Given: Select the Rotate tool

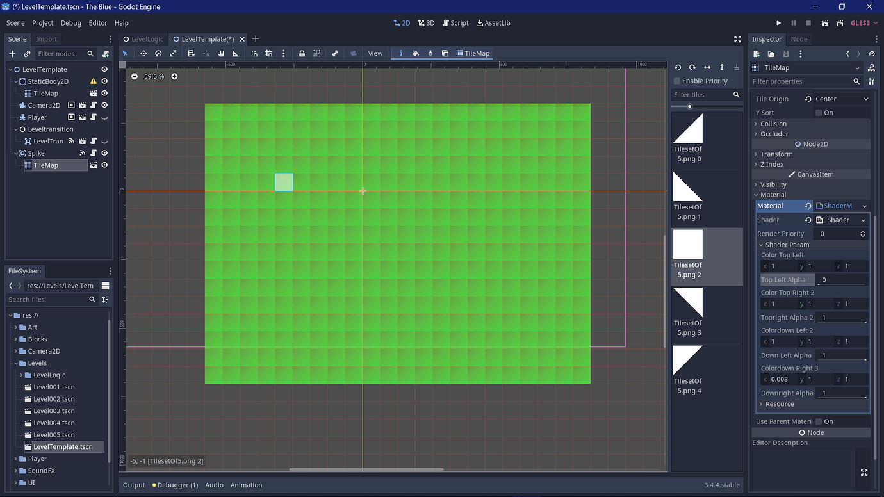Looking at the screenshot, I should click(x=158, y=53).
